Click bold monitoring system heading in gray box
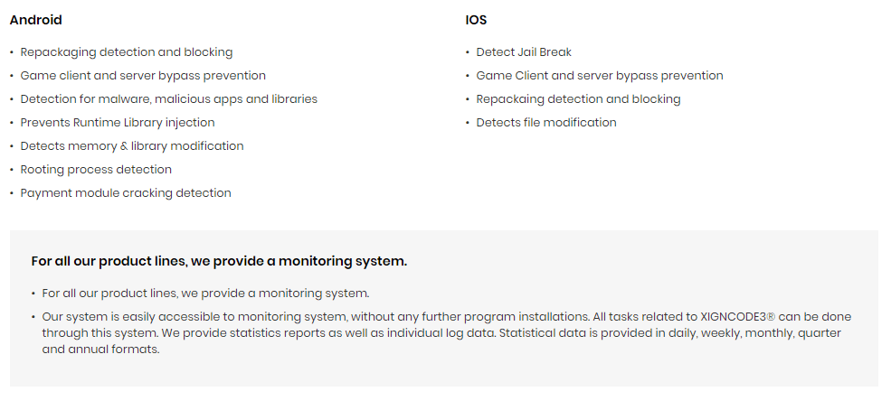Viewport: 891px width, 401px height. 219,262
